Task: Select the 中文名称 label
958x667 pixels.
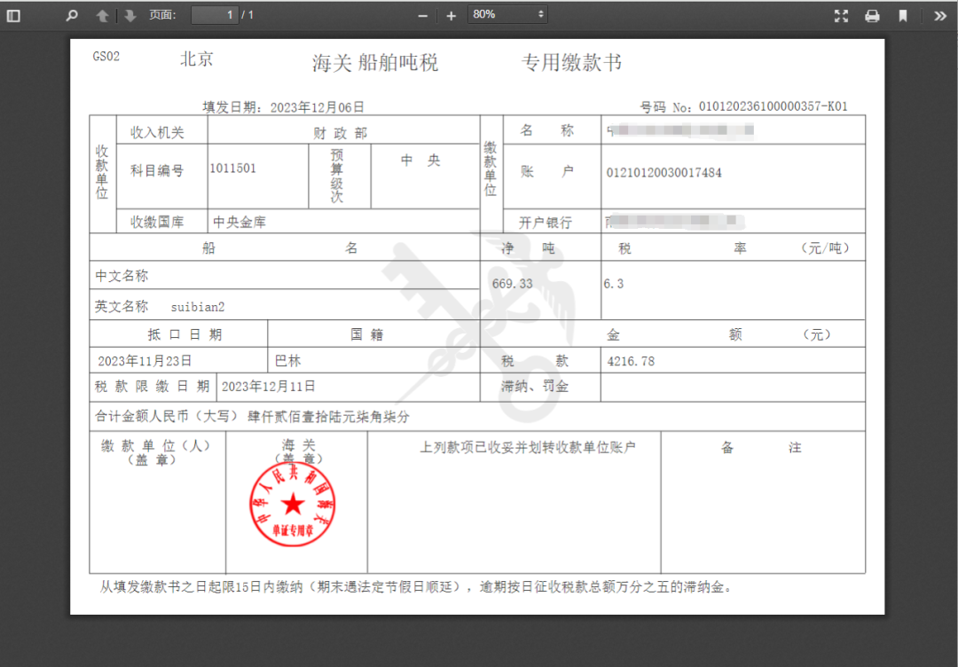Action: [122, 276]
